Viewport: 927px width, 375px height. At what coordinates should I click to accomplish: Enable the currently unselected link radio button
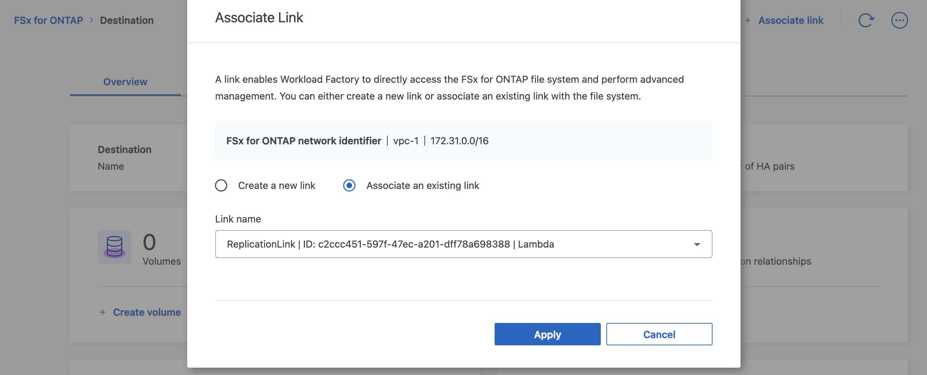click(221, 186)
